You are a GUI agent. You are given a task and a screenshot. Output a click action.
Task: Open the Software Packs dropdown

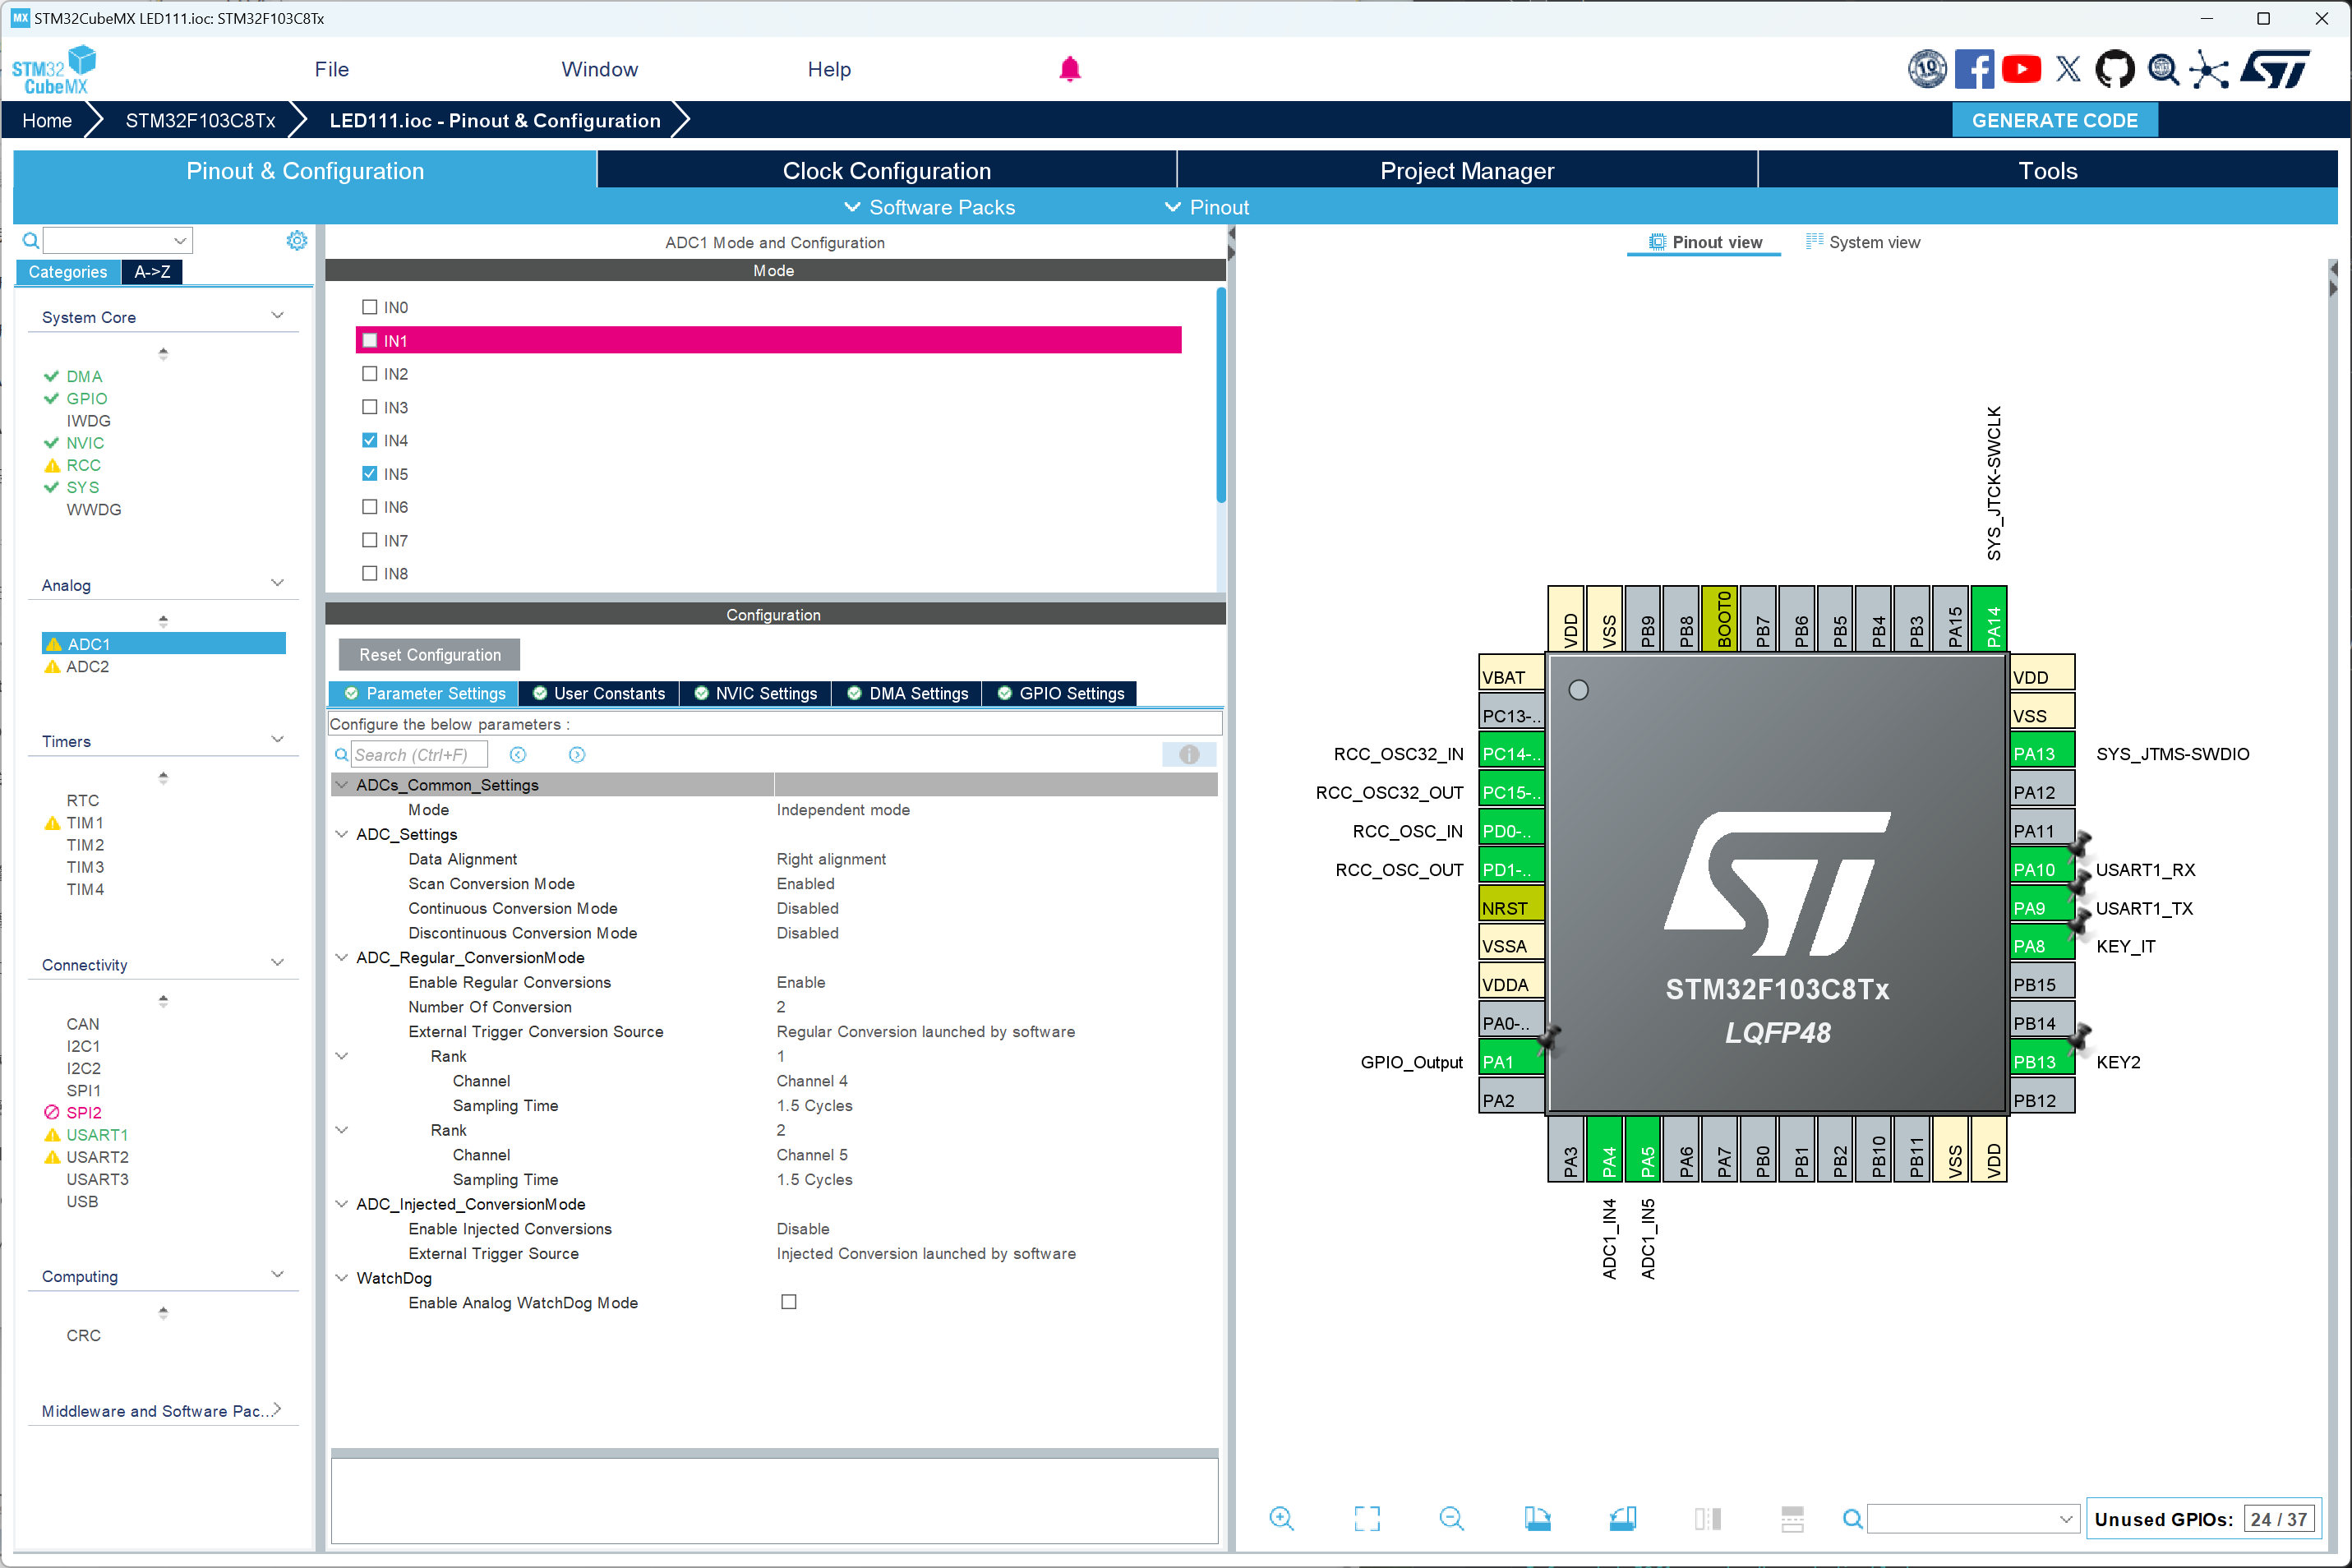coord(930,207)
